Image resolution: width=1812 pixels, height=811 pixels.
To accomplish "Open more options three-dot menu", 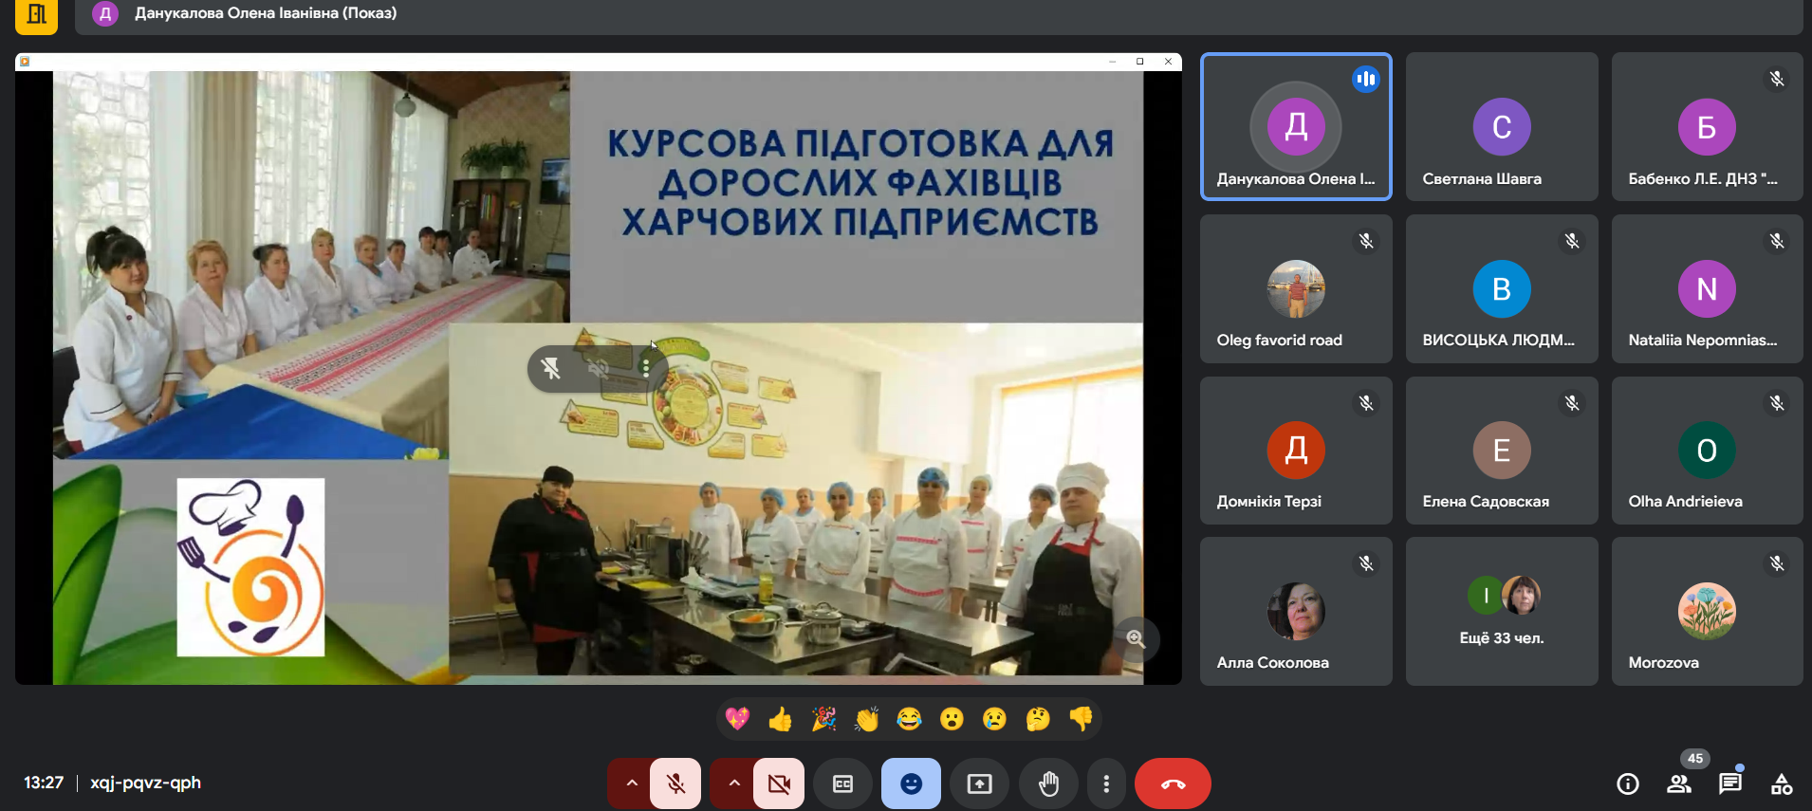I will click(1106, 783).
